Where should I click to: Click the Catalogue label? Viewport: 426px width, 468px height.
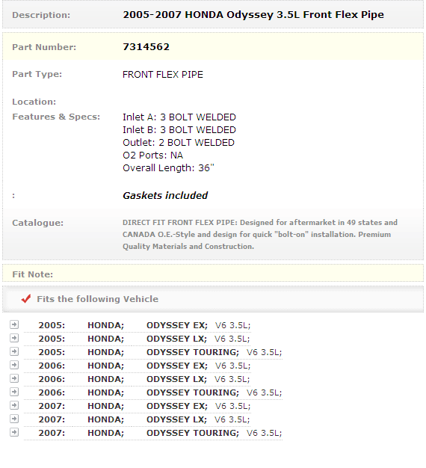(38, 223)
